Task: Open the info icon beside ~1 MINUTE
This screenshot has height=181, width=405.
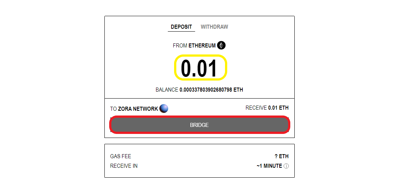Action: tap(286, 166)
